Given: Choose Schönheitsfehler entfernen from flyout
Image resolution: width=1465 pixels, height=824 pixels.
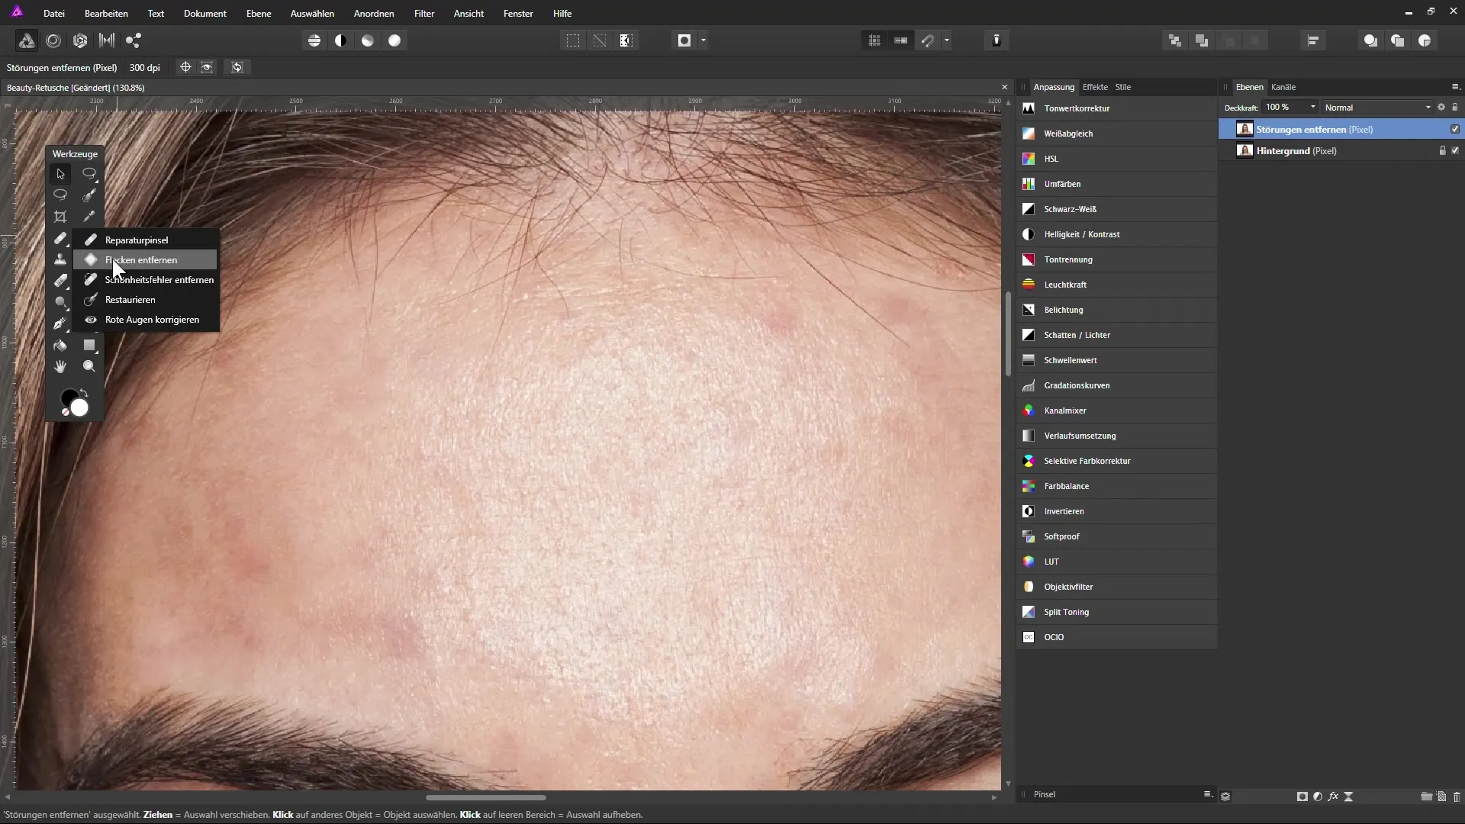Looking at the screenshot, I should click(x=145, y=280).
